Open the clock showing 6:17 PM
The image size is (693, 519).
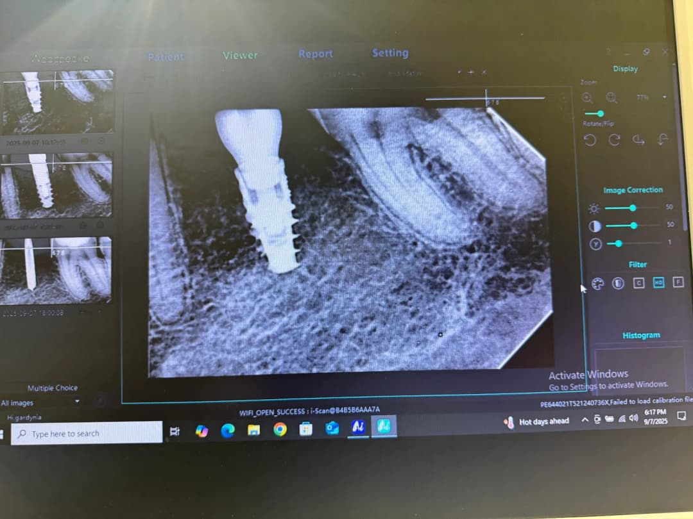(655, 416)
